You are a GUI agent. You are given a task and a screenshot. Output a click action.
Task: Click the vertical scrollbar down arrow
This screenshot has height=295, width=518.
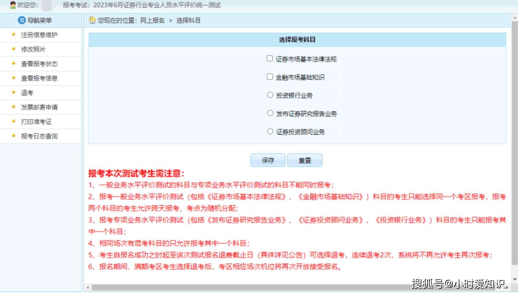(x=515, y=280)
